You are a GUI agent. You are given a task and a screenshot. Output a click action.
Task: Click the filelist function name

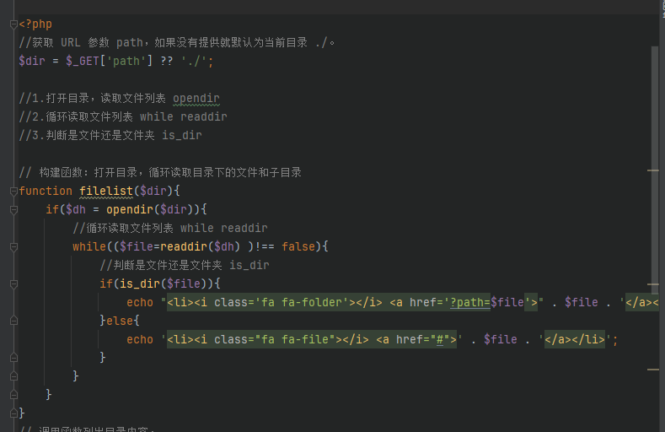coord(106,191)
